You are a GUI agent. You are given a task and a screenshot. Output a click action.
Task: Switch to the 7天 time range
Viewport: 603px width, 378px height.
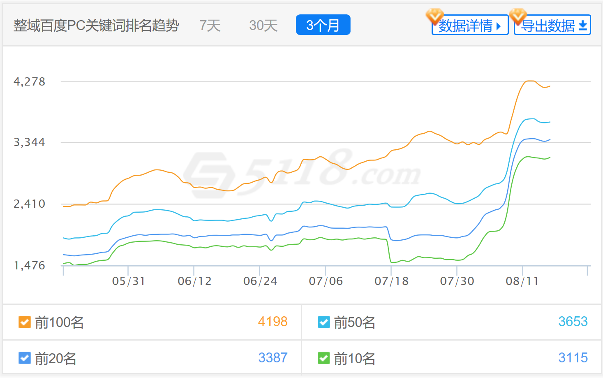coord(210,26)
